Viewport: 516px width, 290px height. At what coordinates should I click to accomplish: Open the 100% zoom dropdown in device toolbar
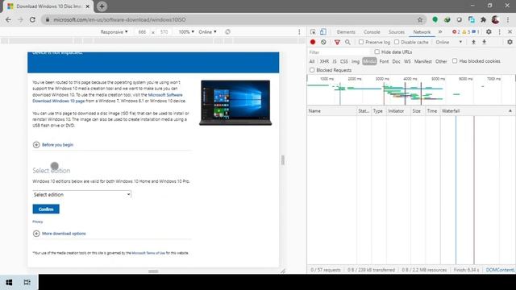[x=186, y=32]
